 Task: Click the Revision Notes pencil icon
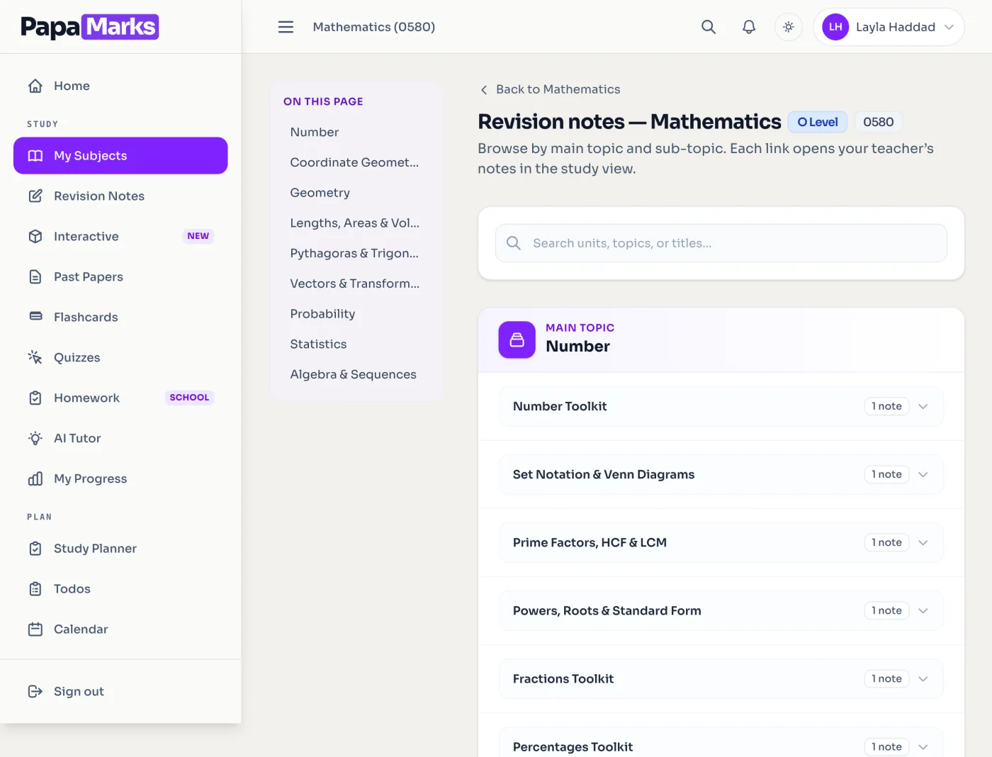(x=35, y=196)
